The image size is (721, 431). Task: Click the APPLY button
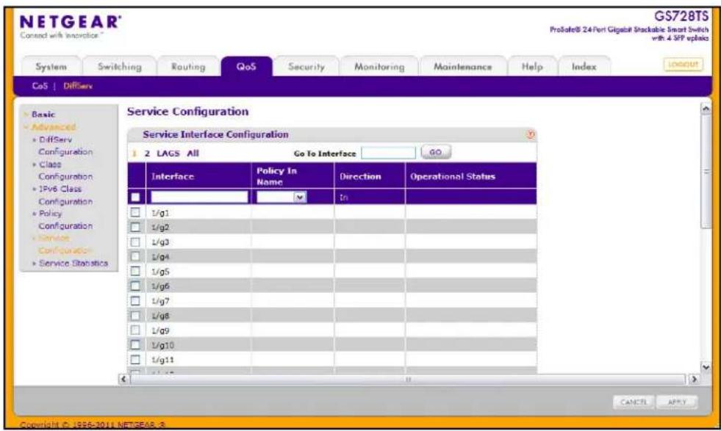678,402
